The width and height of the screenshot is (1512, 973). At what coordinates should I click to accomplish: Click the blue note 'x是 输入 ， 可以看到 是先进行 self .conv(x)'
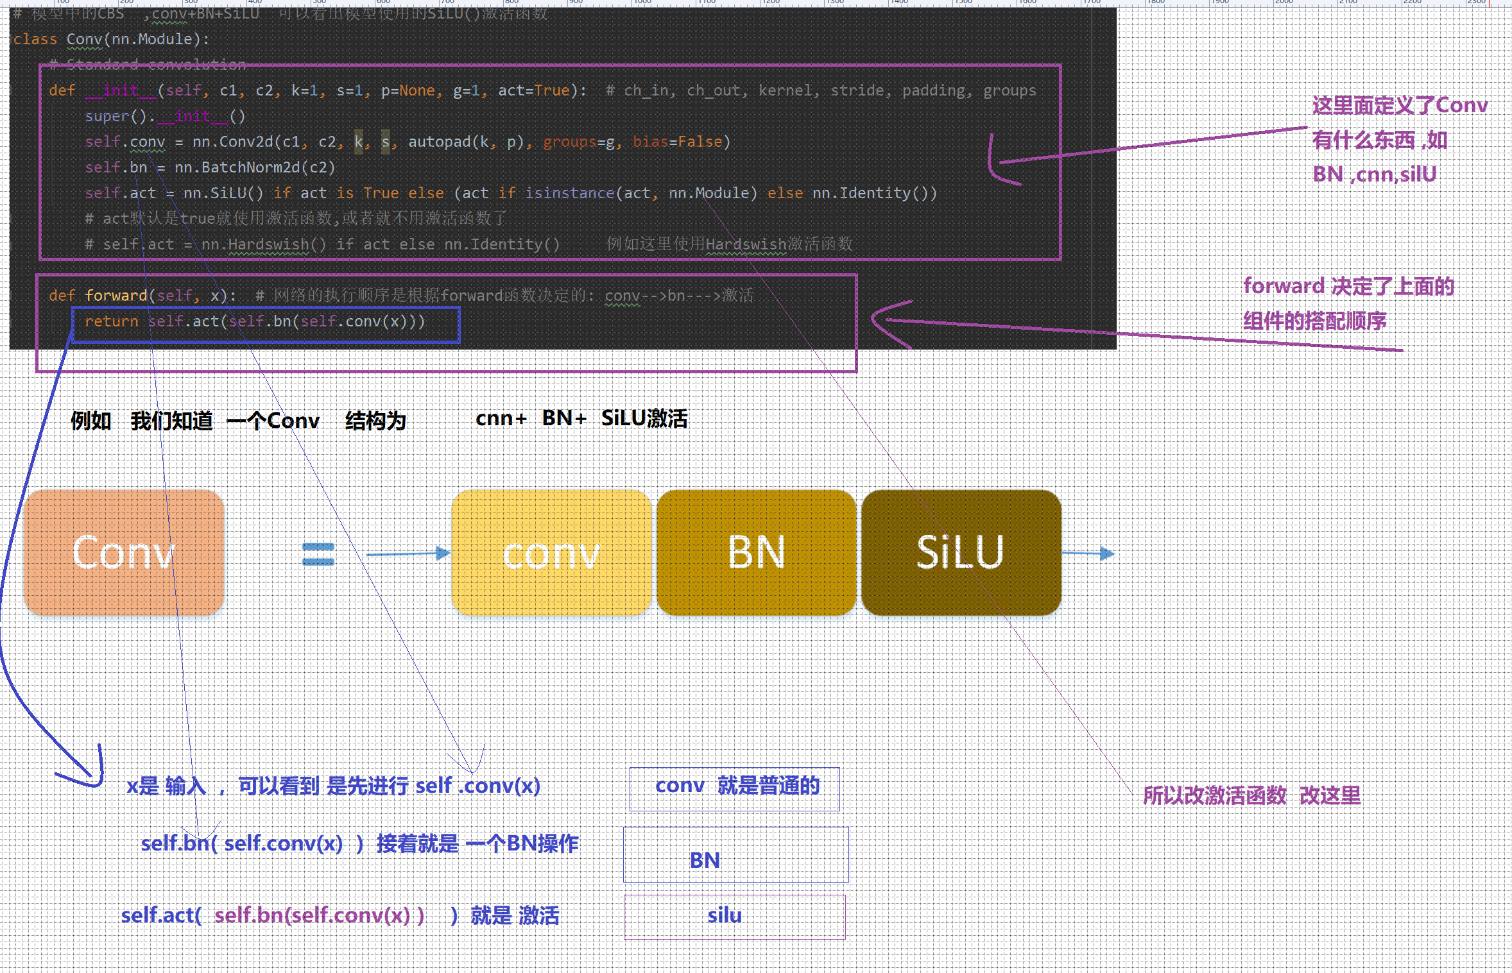coord(333,786)
